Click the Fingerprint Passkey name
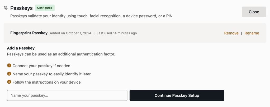270x107 pixels. [x=29, y=33]
